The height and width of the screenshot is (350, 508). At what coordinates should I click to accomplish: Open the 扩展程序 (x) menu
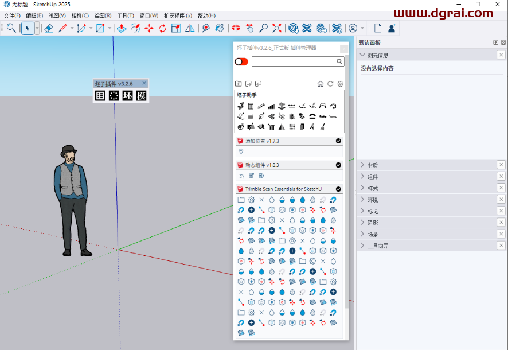178,15
